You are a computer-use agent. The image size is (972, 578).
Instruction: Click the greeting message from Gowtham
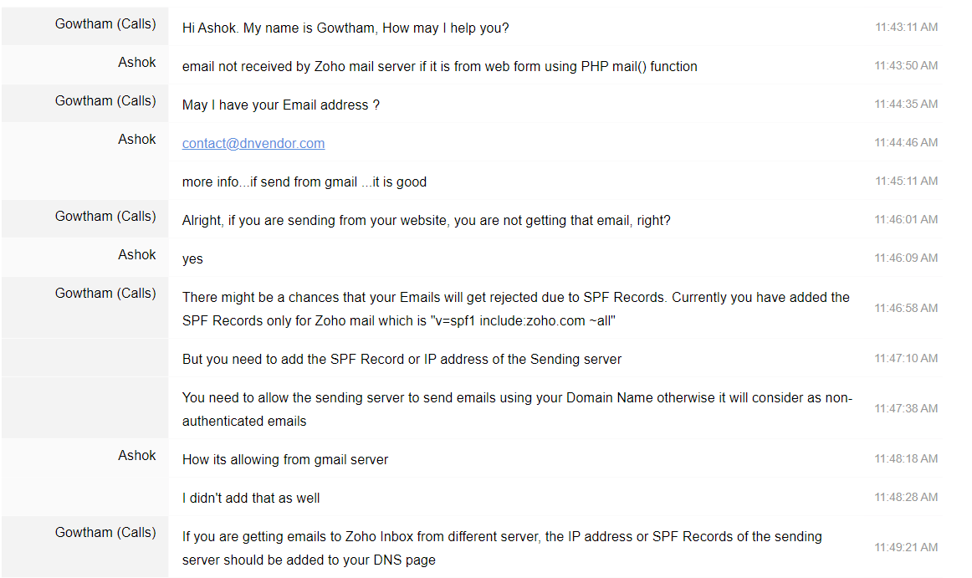(345, 28)
